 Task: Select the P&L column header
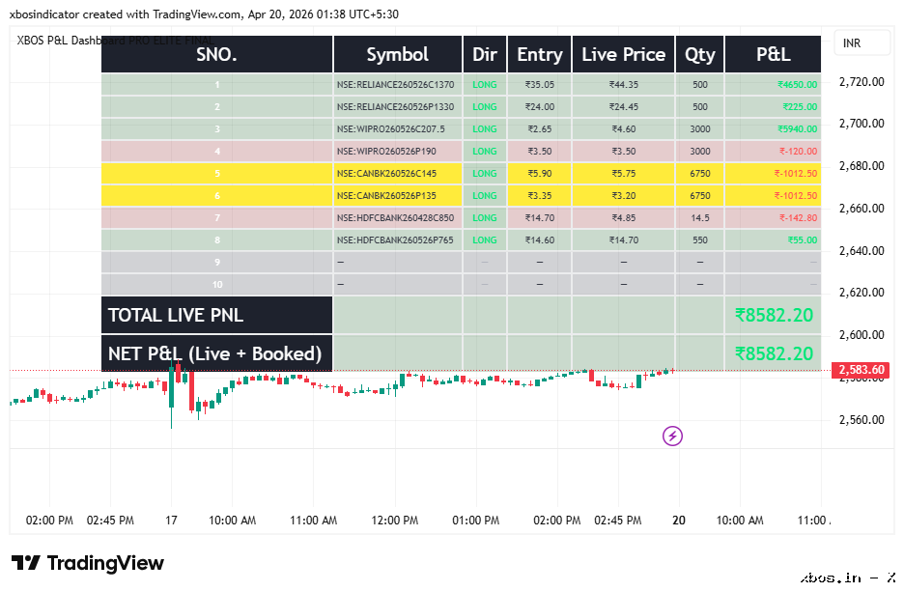(x=773, y=54)
